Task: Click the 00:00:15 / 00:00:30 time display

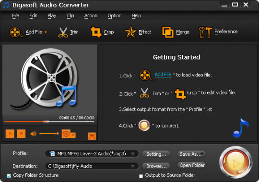Action: point(77,118)
